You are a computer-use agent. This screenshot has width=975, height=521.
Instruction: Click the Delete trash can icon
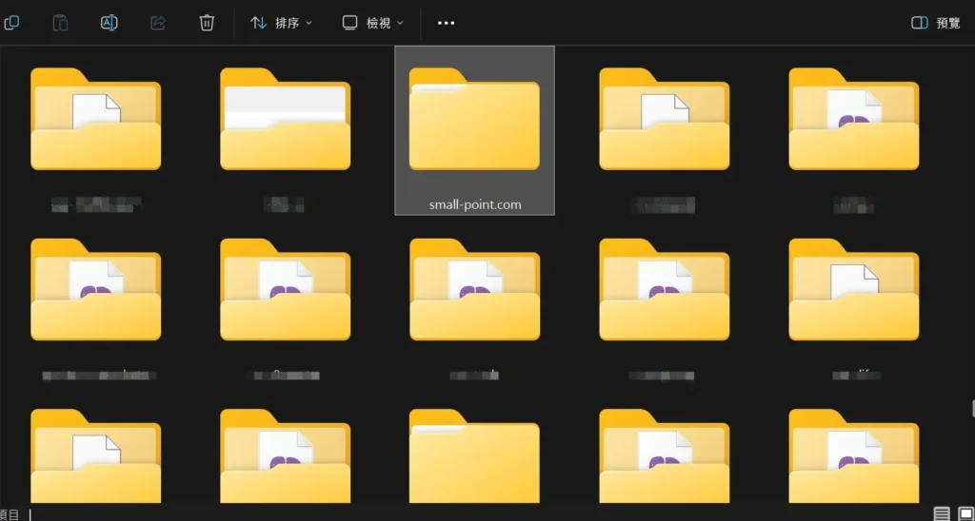pos(207,23)
